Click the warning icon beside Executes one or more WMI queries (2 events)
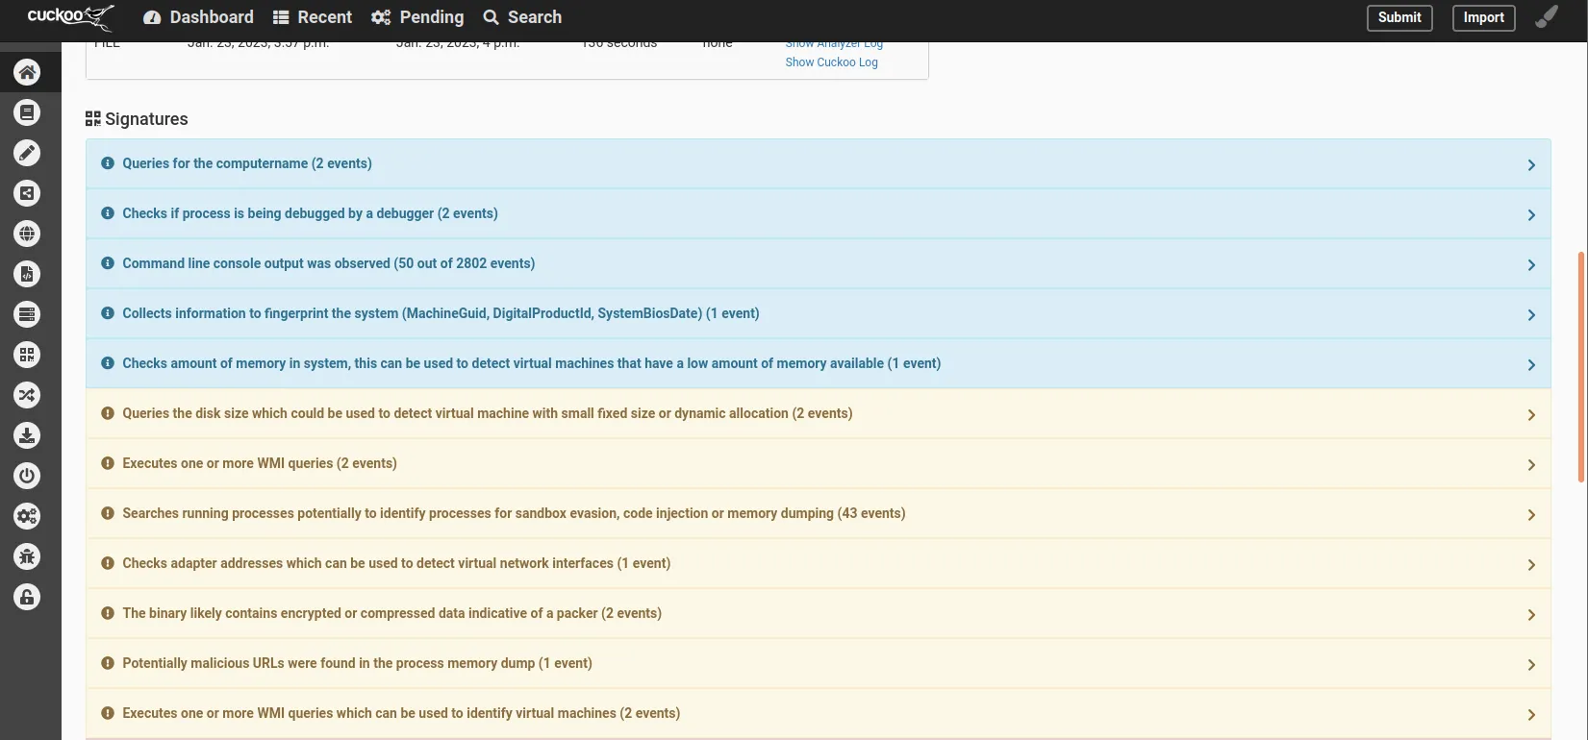Image resolution: width=1588 pixels, height=740 pixels. 108,463
